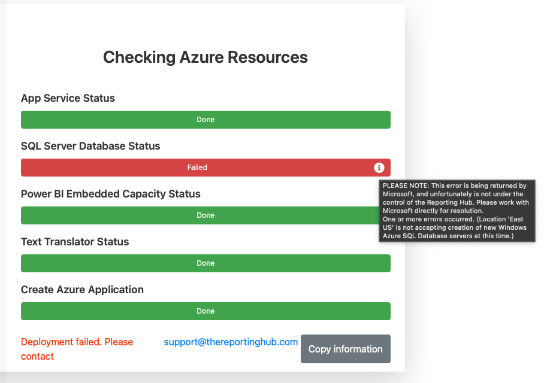544x383 pixels.
Task: Click the Power BI Embedded Capacity Done bar
Action: (200, 215)
